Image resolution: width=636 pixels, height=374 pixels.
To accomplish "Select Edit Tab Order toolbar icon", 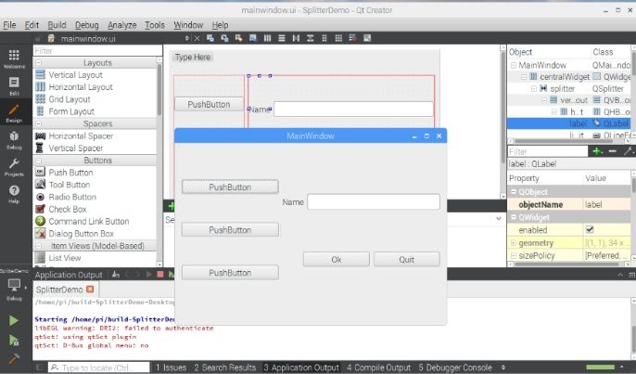I will pos(253,38).
